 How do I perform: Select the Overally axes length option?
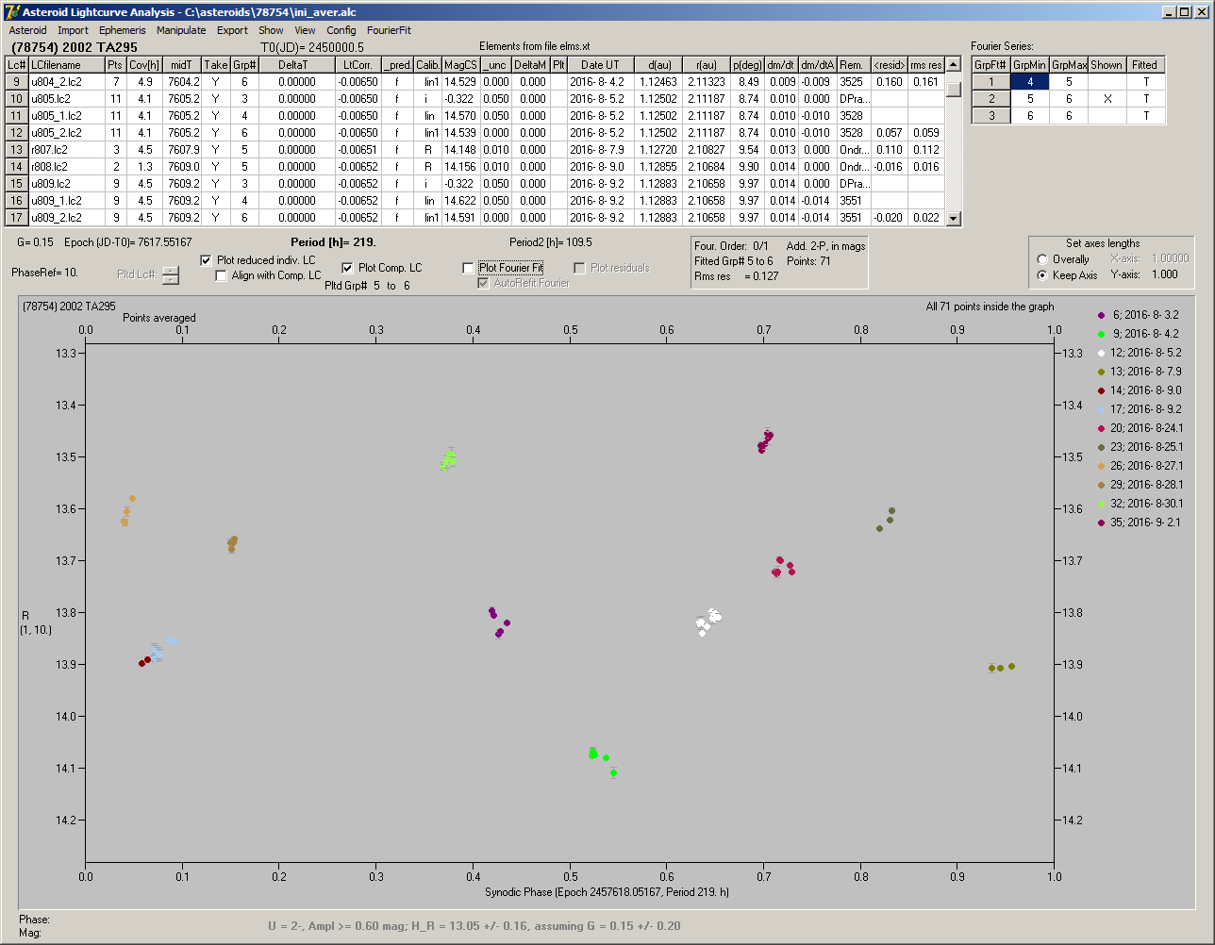click(1041, 259)
